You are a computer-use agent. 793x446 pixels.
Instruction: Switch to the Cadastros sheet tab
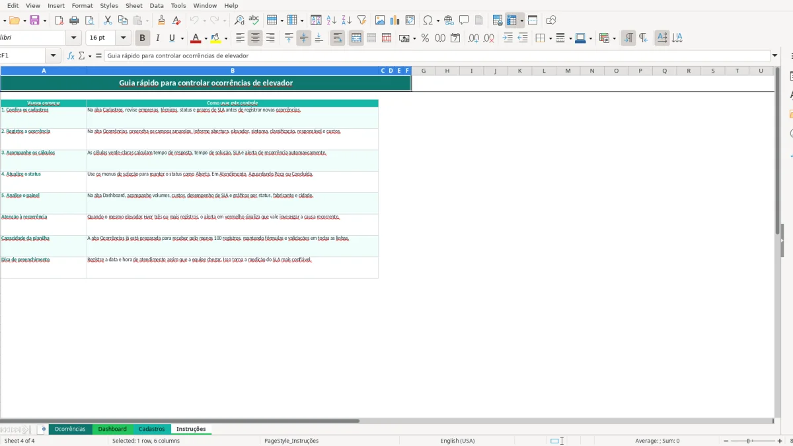point(152,429)
